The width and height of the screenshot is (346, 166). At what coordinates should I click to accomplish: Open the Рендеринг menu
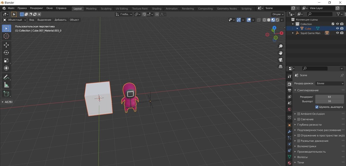pos(37,8)
